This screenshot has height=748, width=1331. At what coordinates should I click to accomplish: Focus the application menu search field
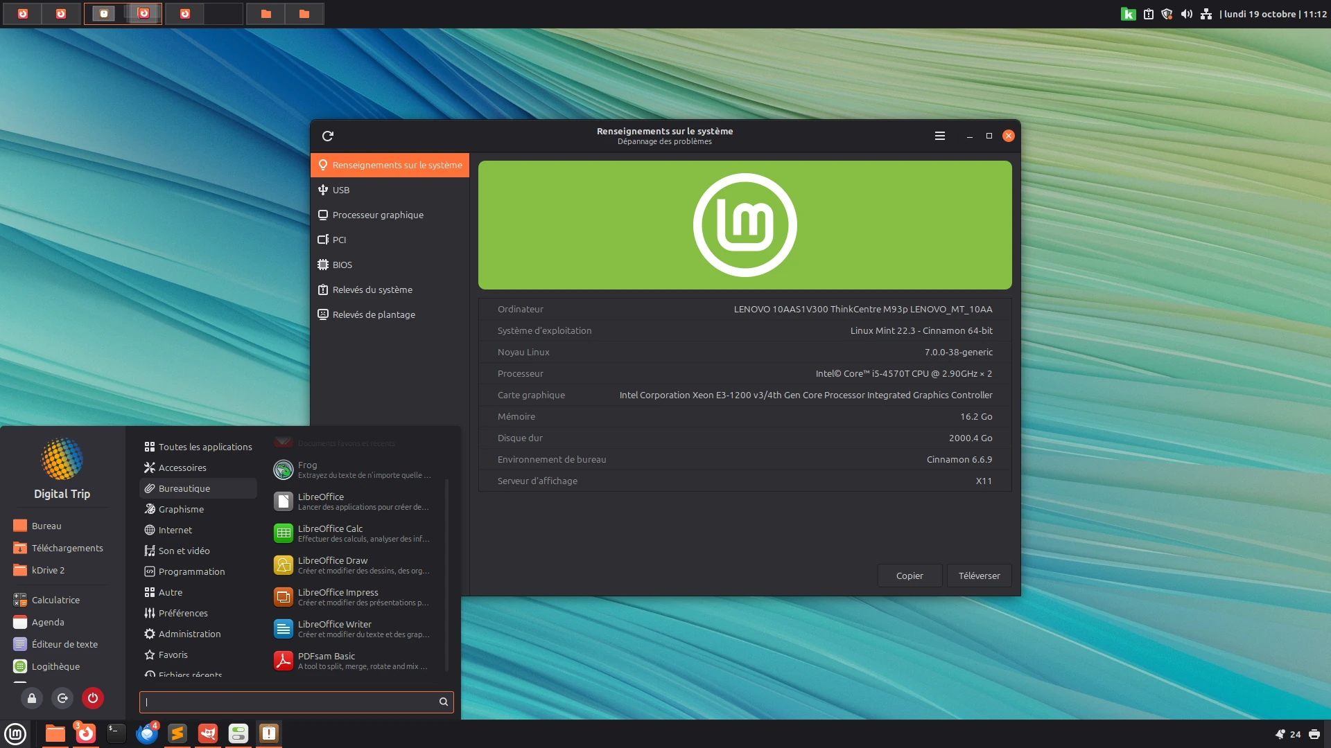[x=296, y=702]
